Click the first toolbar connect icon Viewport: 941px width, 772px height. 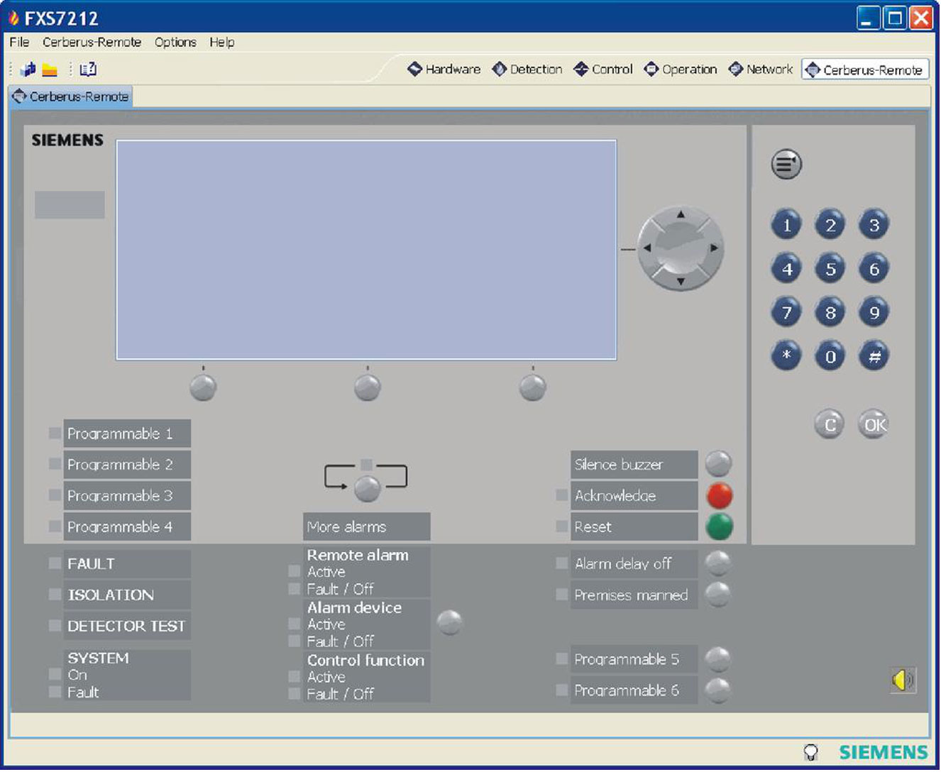[28, 70]
